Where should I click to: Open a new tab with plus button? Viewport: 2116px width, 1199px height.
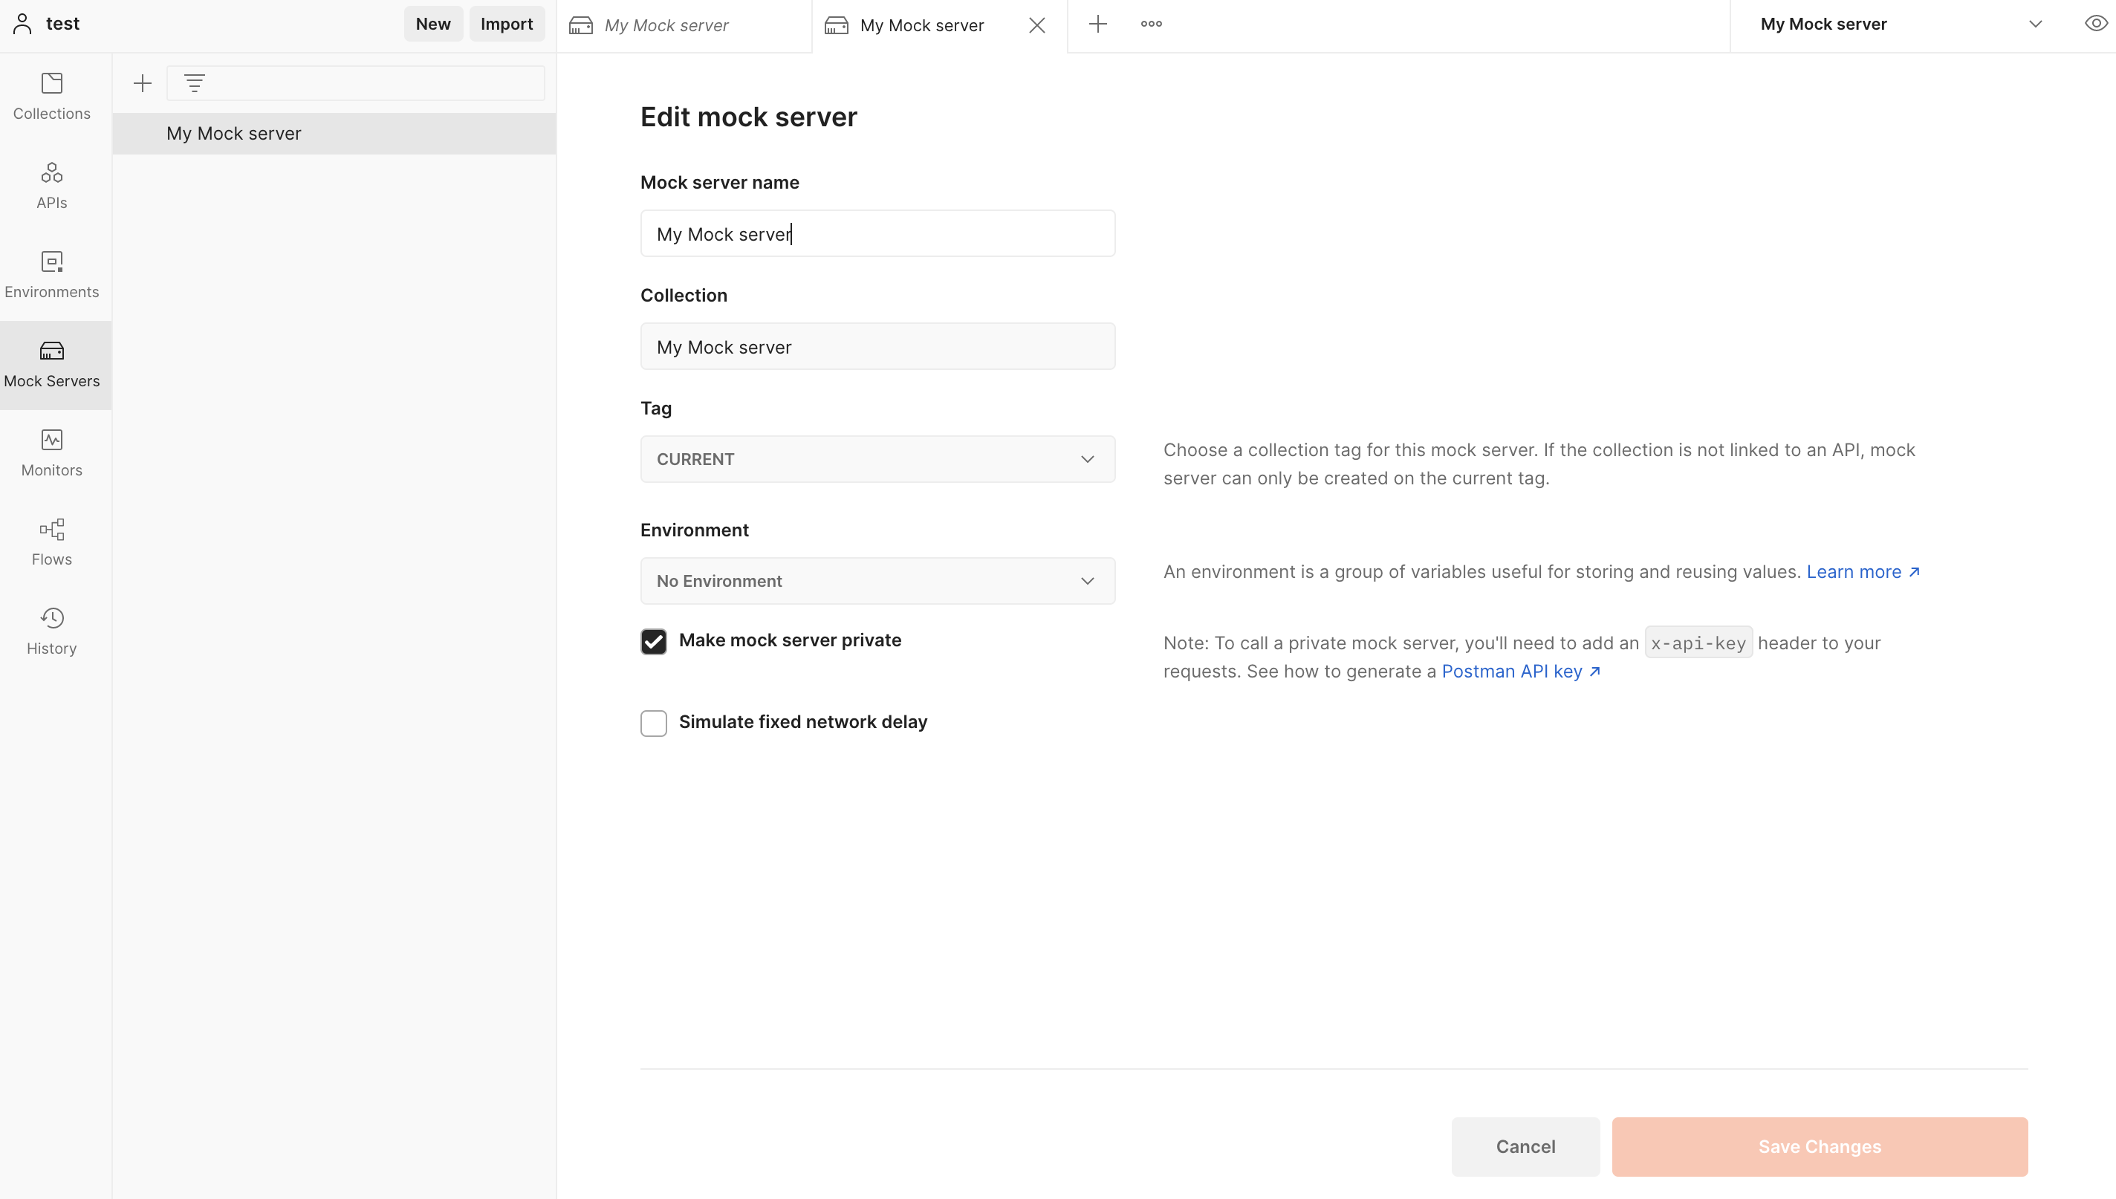(1097, 24)
